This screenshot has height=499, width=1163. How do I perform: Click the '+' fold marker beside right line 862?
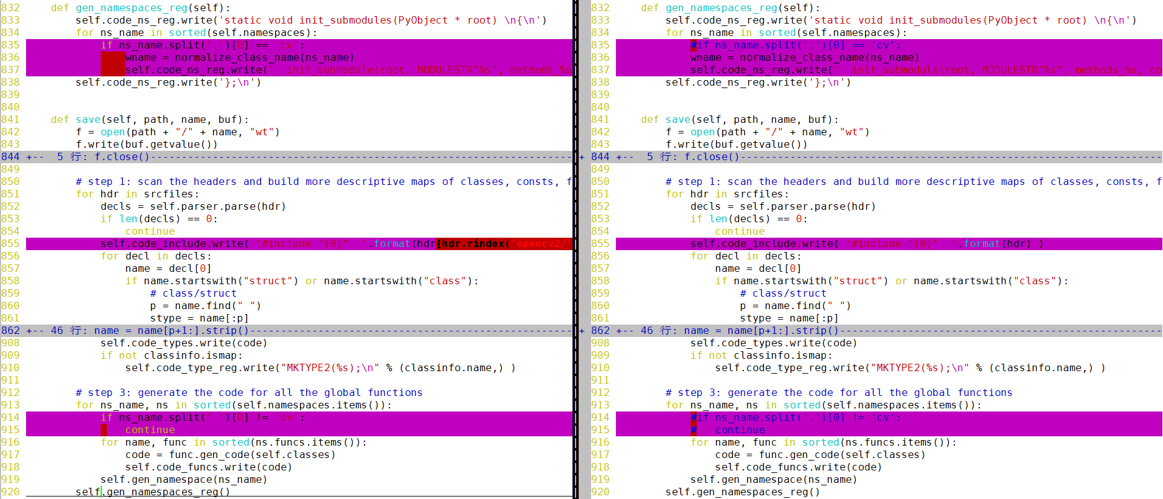click(x=582, y=331)
